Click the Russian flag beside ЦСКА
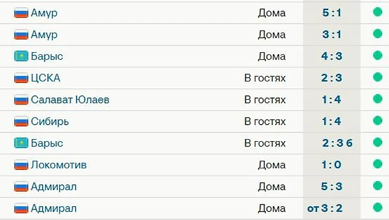The image size is (389, 220). [x=21, y=78]
